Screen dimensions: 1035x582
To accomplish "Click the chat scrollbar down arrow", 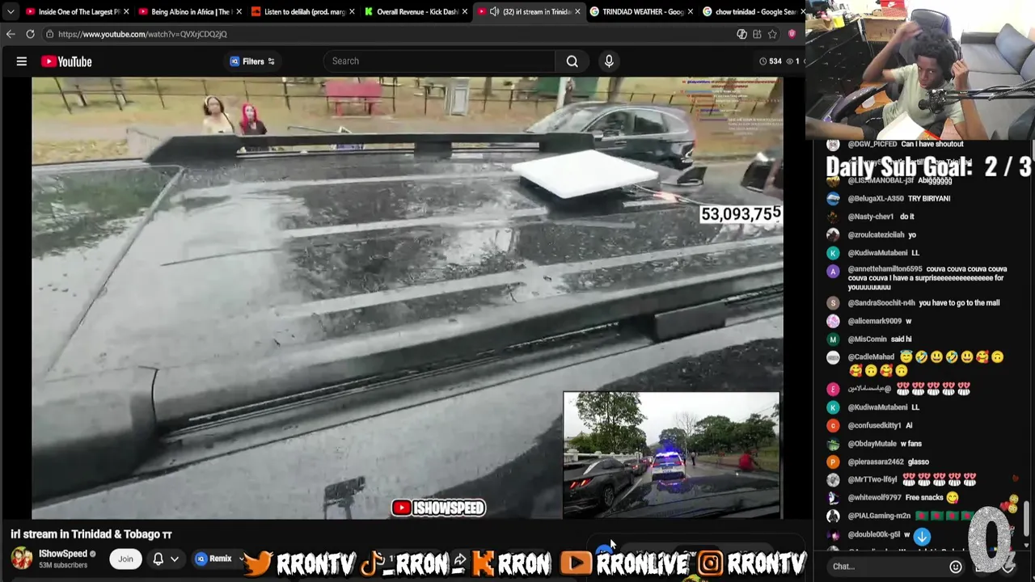I will [1026, 546].
